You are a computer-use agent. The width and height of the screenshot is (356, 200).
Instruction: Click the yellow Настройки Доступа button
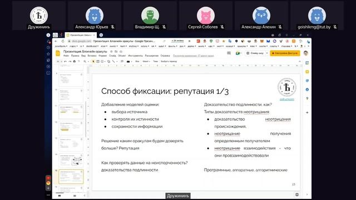coord(285,53)
